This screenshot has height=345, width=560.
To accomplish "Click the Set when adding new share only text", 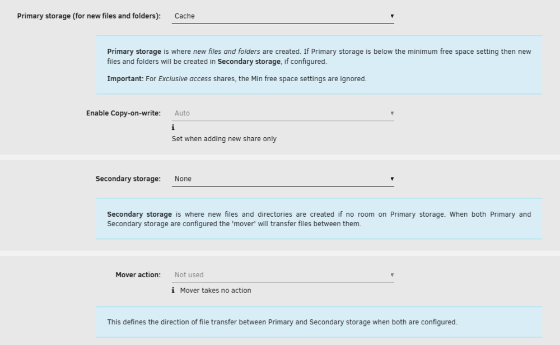I will (x=224, y=139).
